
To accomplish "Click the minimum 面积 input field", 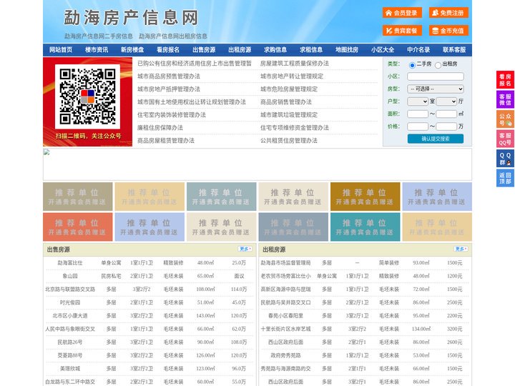I will coord(418,114).
